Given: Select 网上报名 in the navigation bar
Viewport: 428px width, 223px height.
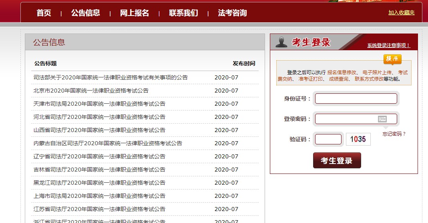Looking at the screenshot, I should [135, 13].
